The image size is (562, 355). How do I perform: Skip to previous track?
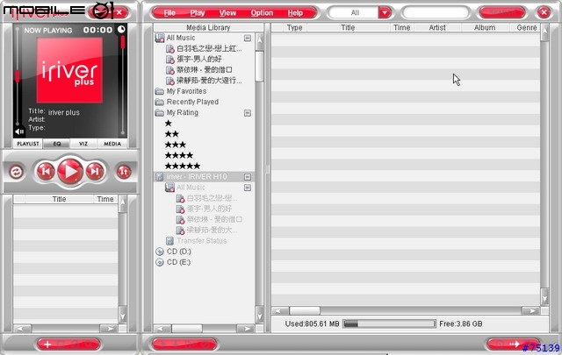(x=46, y=172)
